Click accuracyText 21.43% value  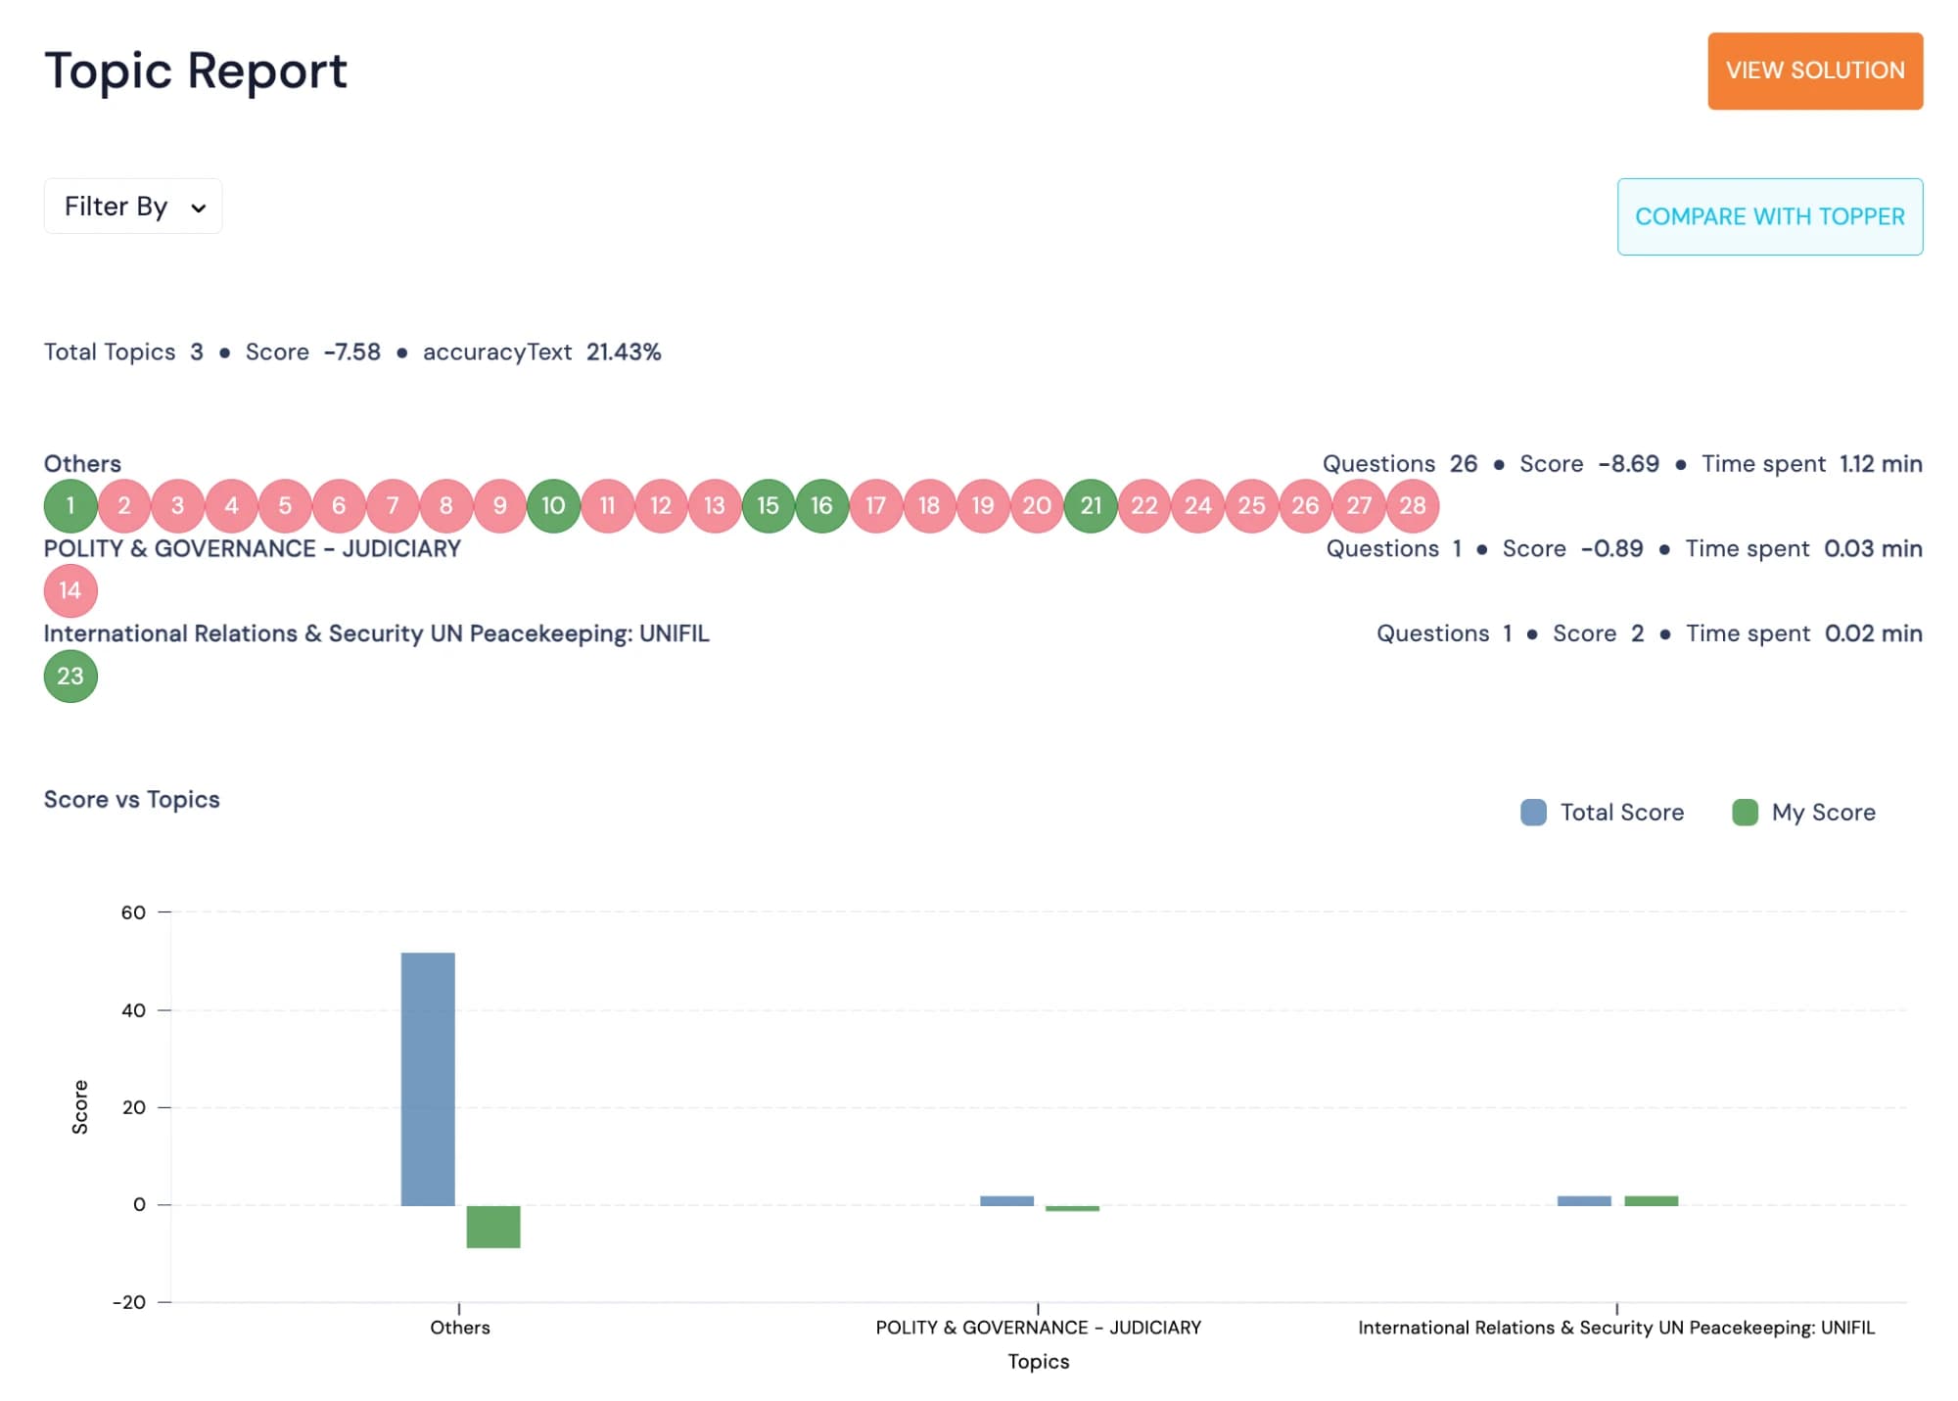click(624, 351)
